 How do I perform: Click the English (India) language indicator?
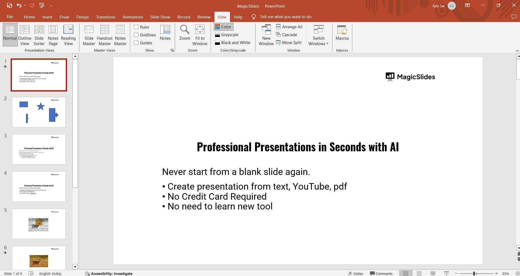[x=50, y=273]
